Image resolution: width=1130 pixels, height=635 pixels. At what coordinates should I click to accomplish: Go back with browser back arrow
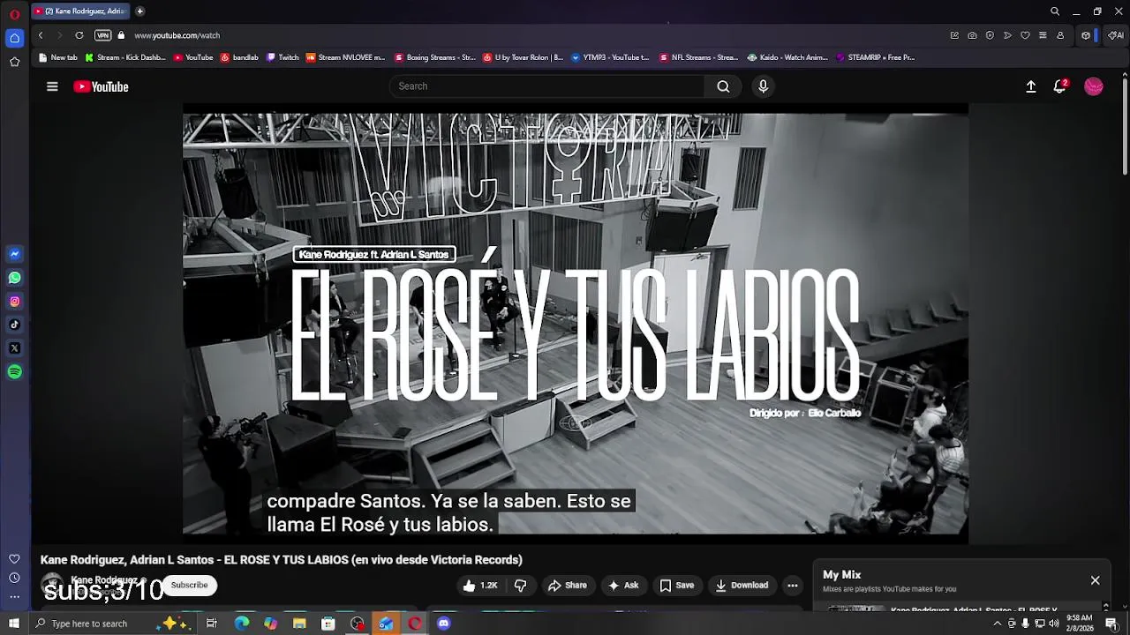click(x=41, y=35)
